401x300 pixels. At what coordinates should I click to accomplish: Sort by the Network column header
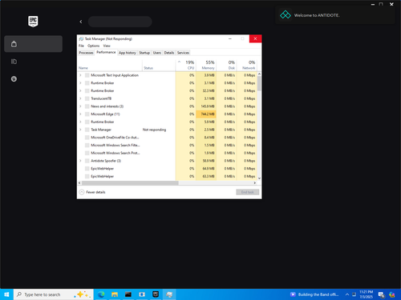tap(247, 65)
